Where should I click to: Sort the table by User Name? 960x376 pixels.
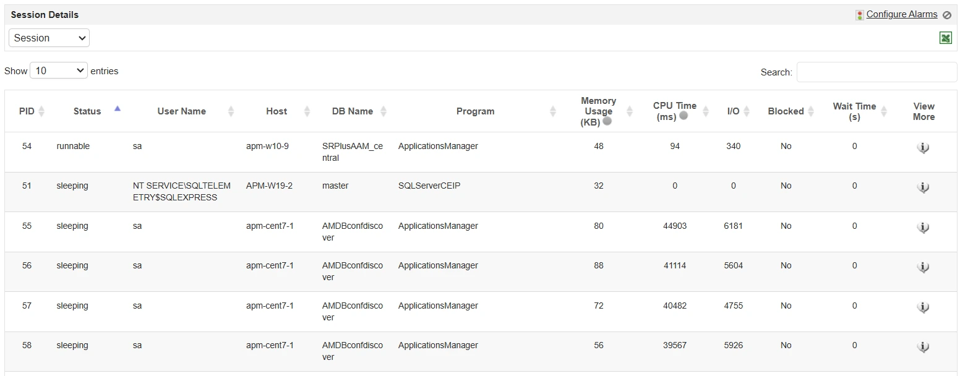point(231,111)
